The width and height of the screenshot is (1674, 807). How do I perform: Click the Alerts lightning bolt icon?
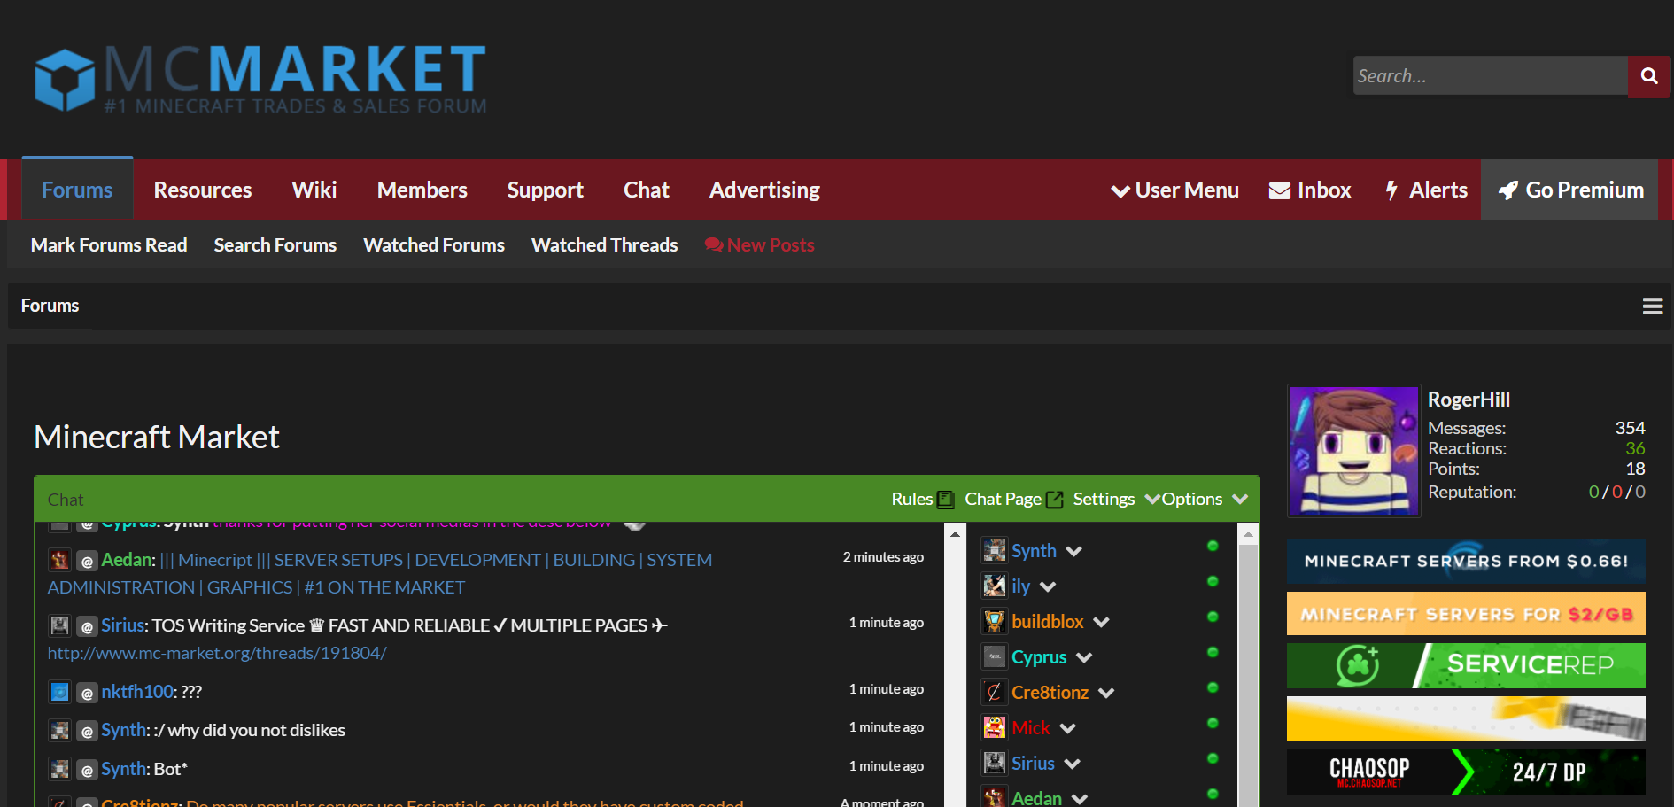[x=1391, y=190]
